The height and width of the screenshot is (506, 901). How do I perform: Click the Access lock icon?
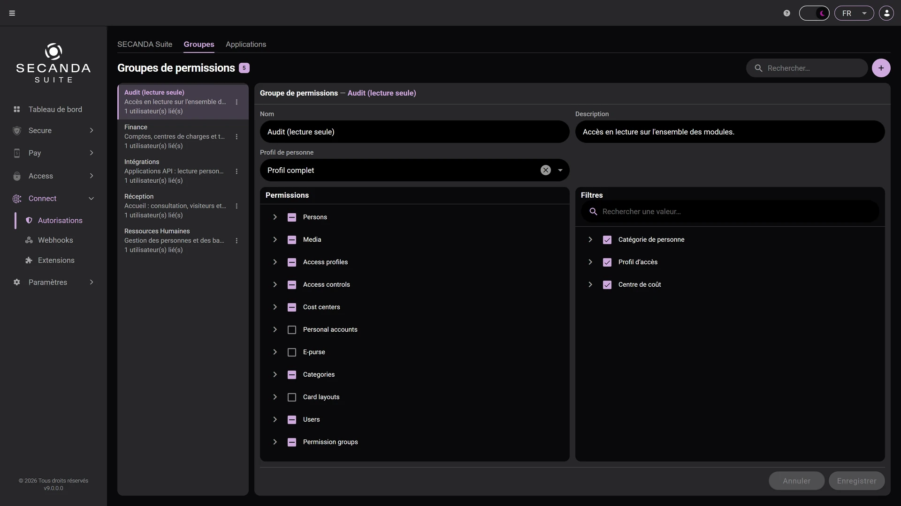(x=17, y=176)
